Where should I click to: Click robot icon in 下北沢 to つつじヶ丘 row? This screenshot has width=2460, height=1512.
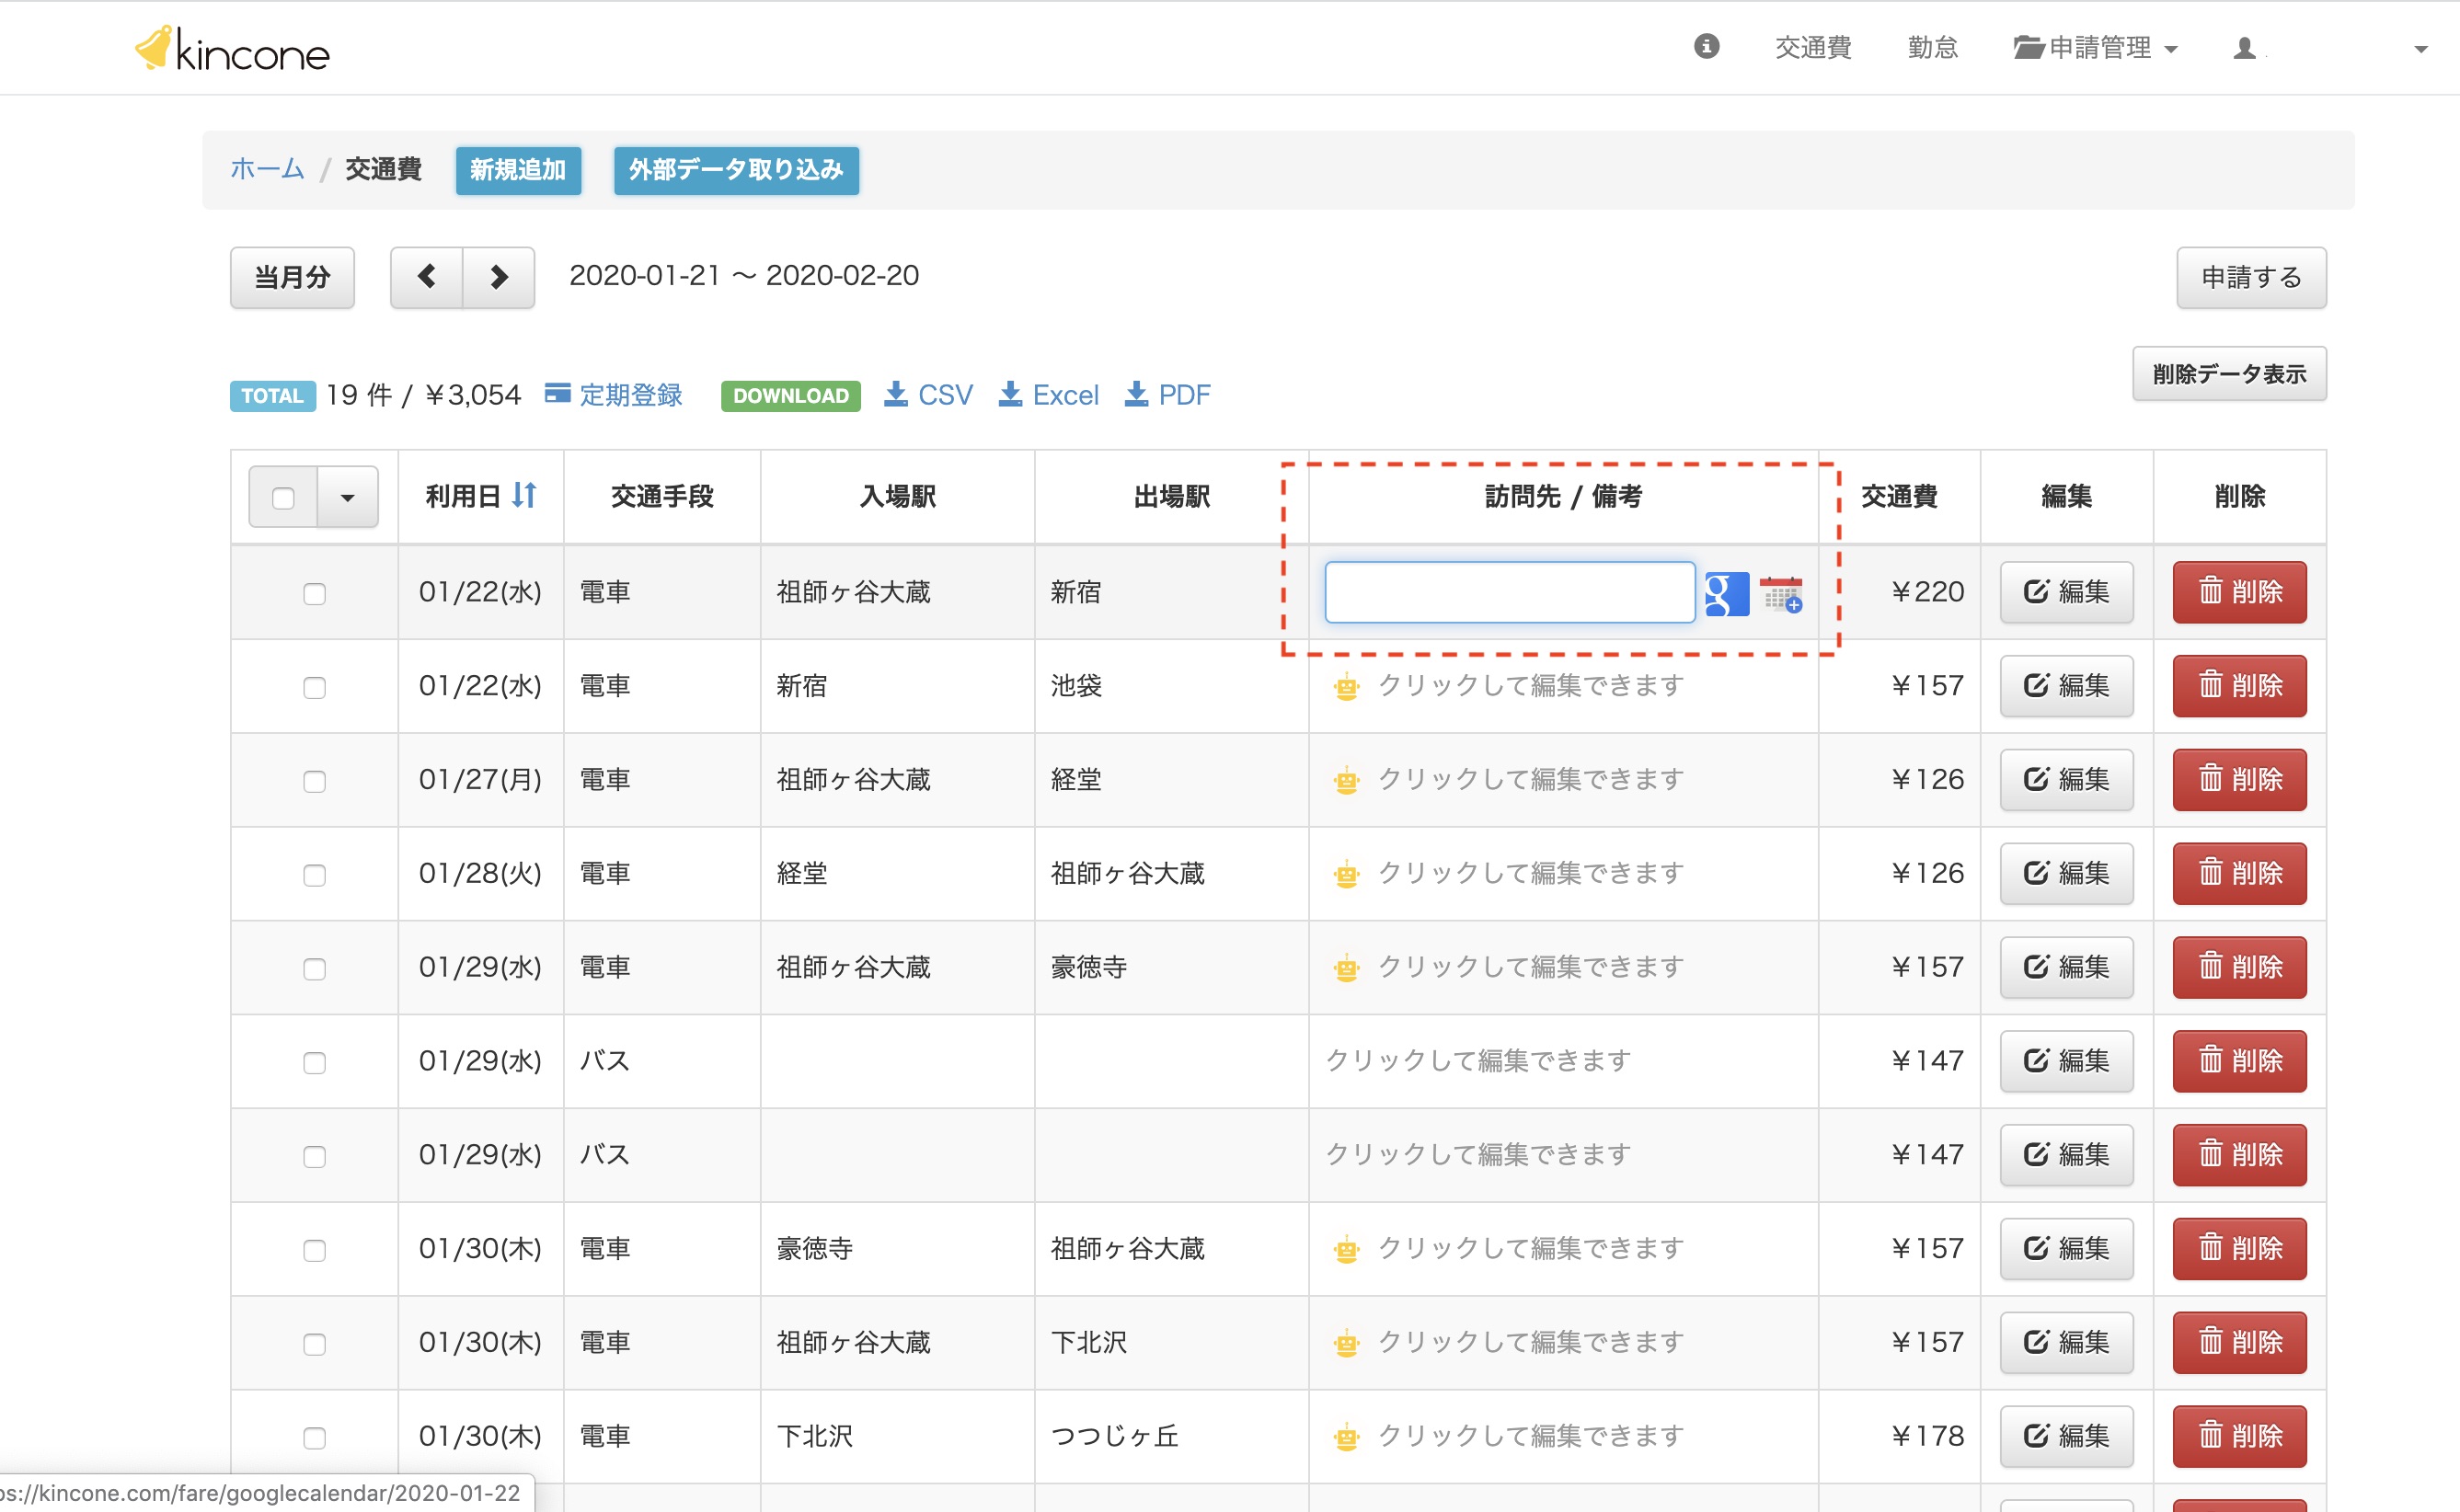pyautogui.click(x=1346, y=1437)
